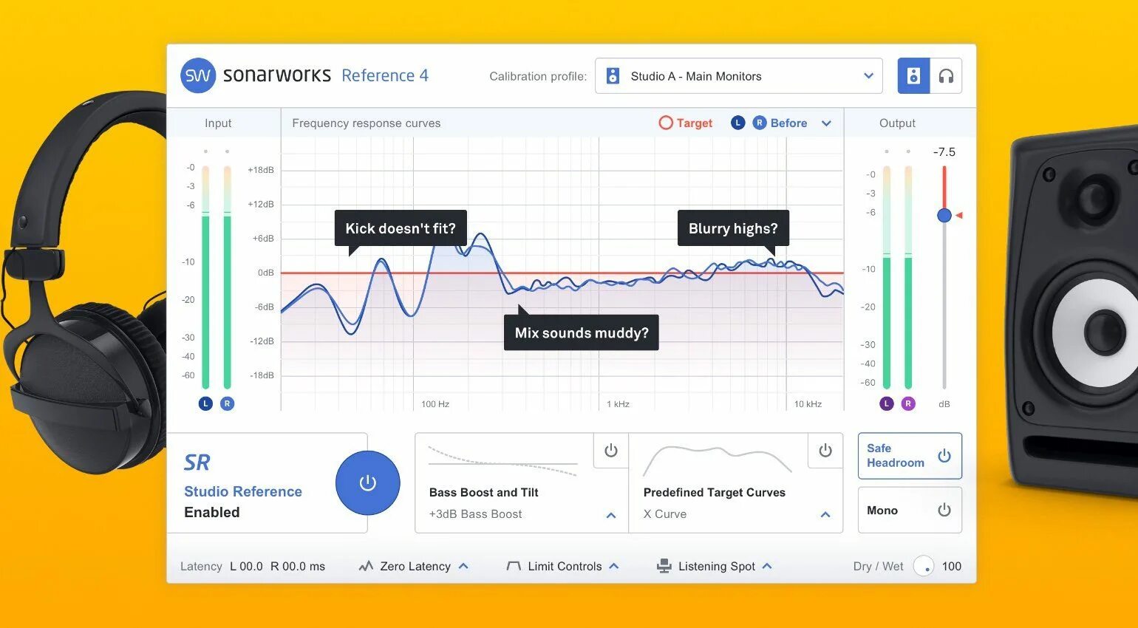Expand the Before curves dropdown chevron
Image resolution: width=1138 pixels, height=628 pixels.
(826, 123)
